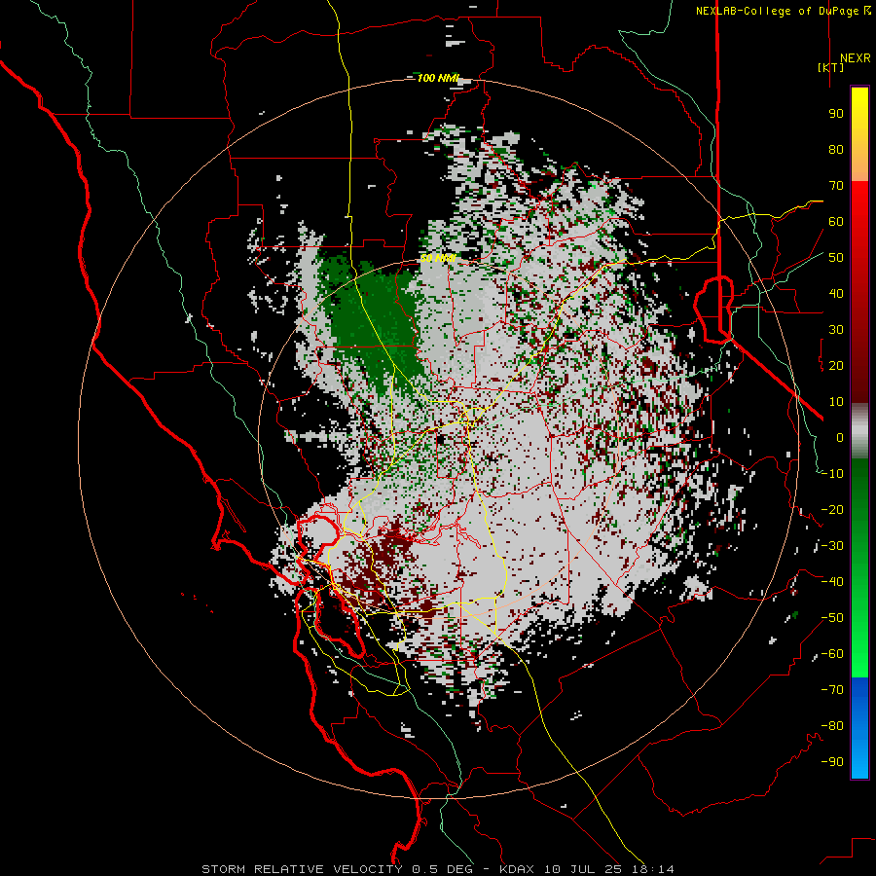Select the 80 knot scale label
This screenshot has height=876, width=876.
pyautogui.click(x=836, y=149)
